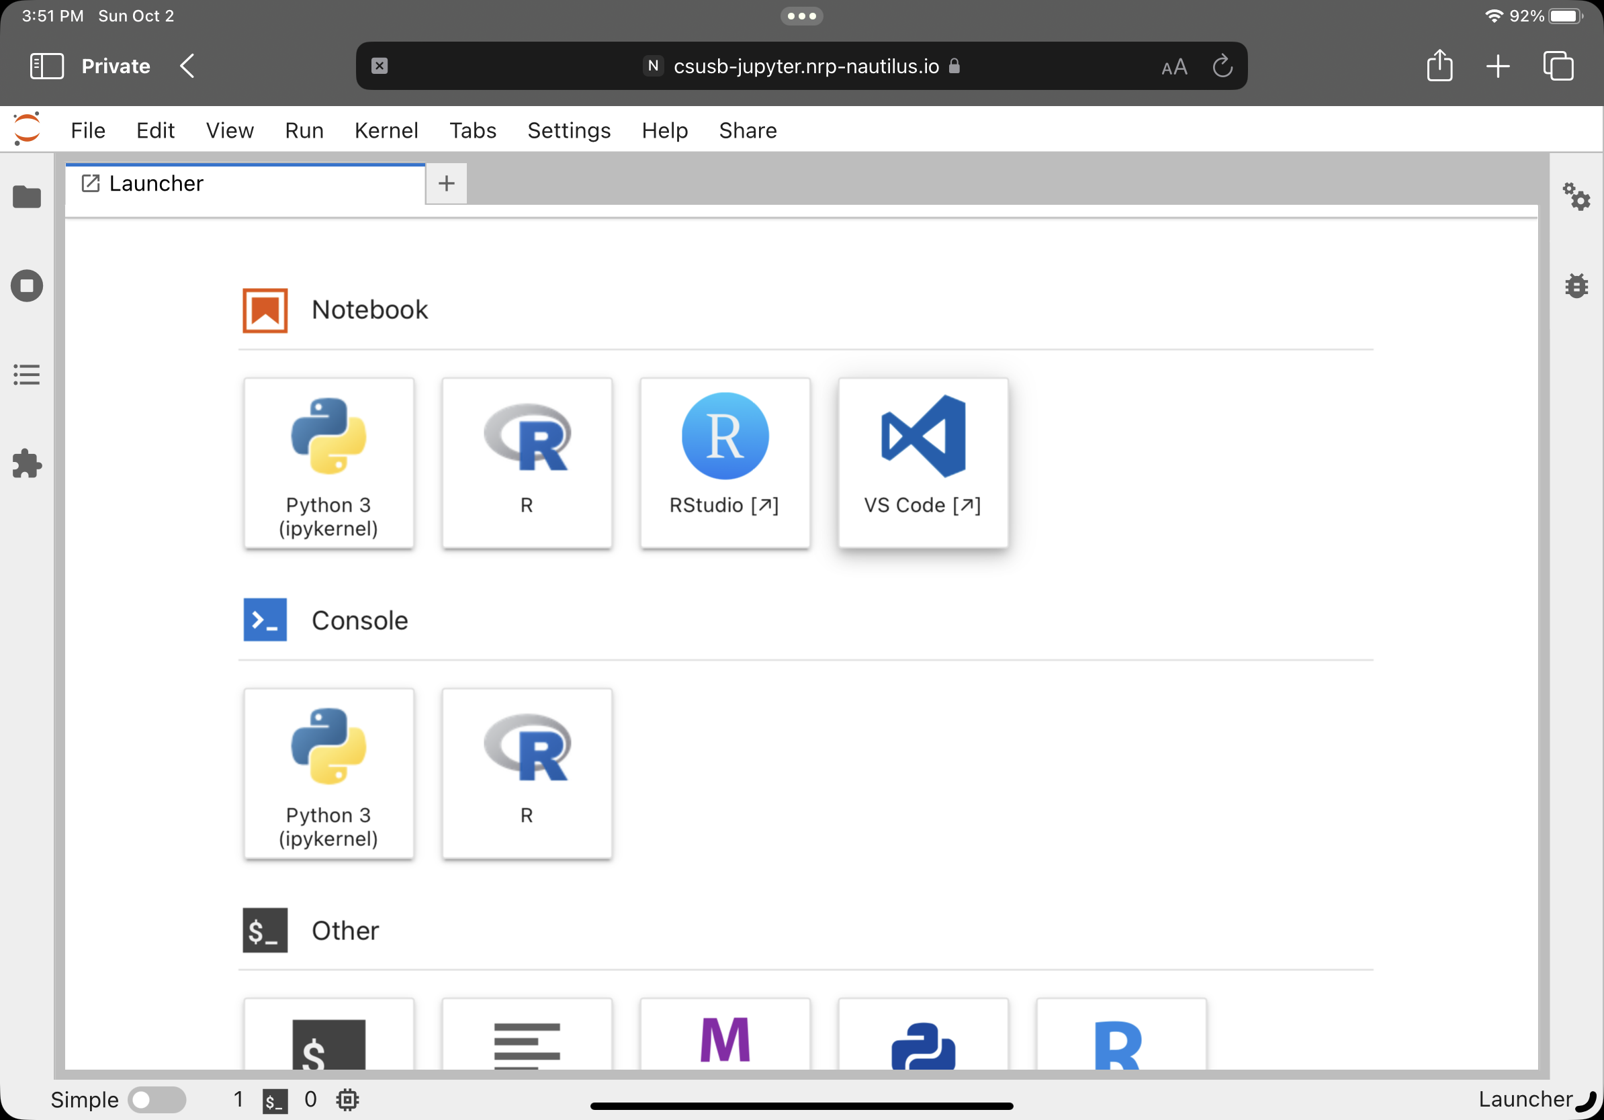
Task: Tap the Private tab group label
Action: tap(116, 66)
